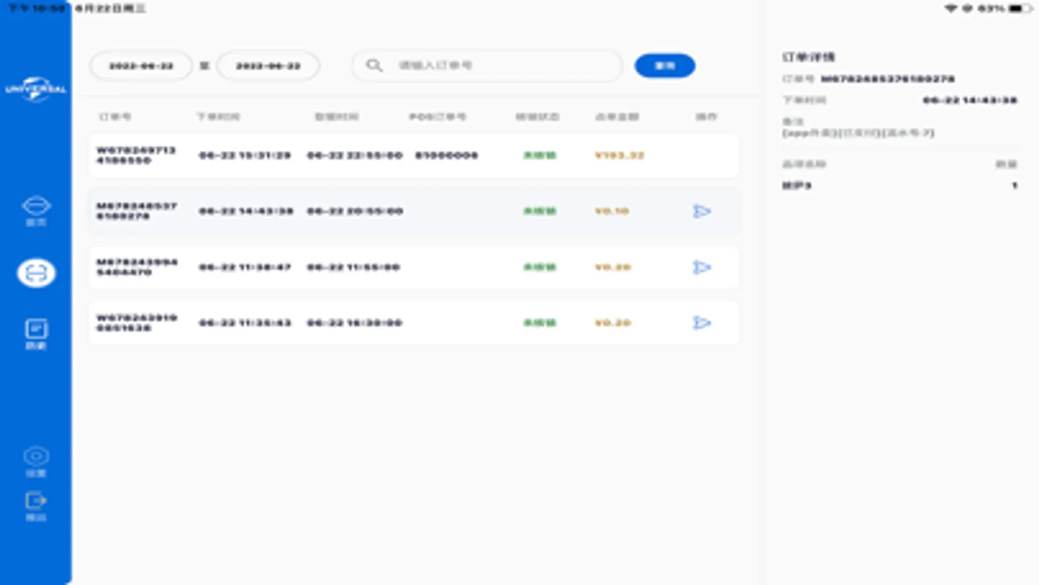Click the ¥193.32 order amount
The width and height of the screenshot is (1039, 585).
[x=619, y=155]
